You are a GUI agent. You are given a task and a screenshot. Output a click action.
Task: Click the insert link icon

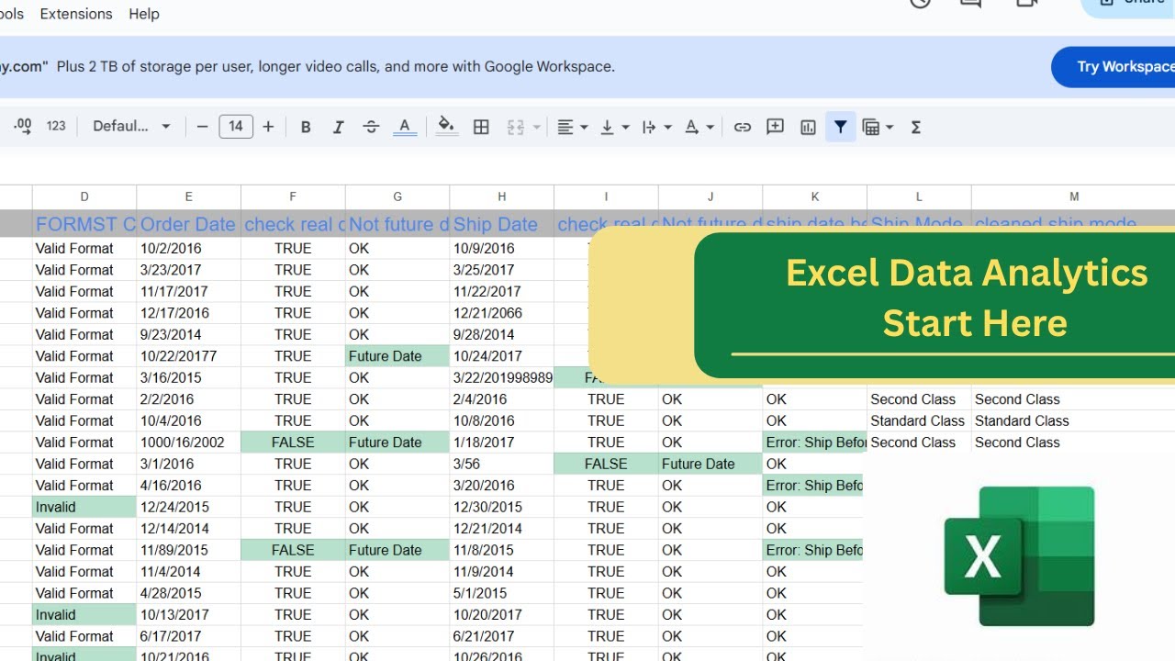coord(743,128)
